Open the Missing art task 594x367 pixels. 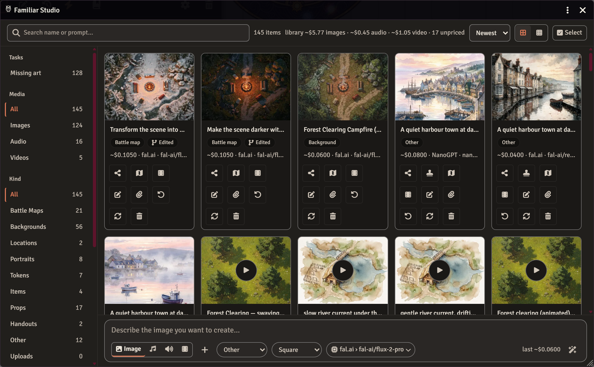46,72
